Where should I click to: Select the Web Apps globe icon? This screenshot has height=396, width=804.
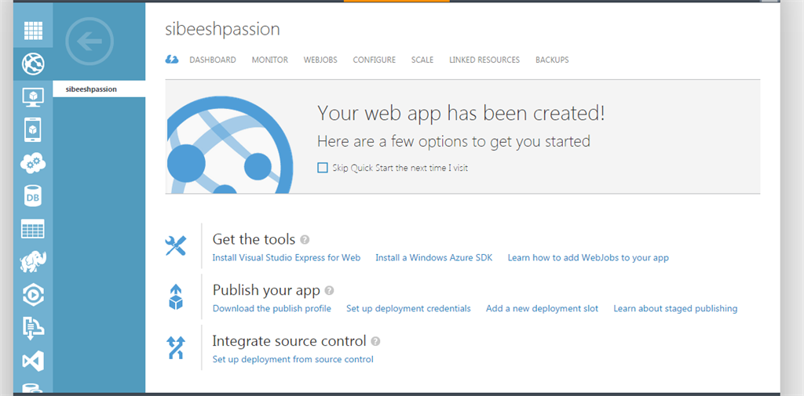(33, 64)
